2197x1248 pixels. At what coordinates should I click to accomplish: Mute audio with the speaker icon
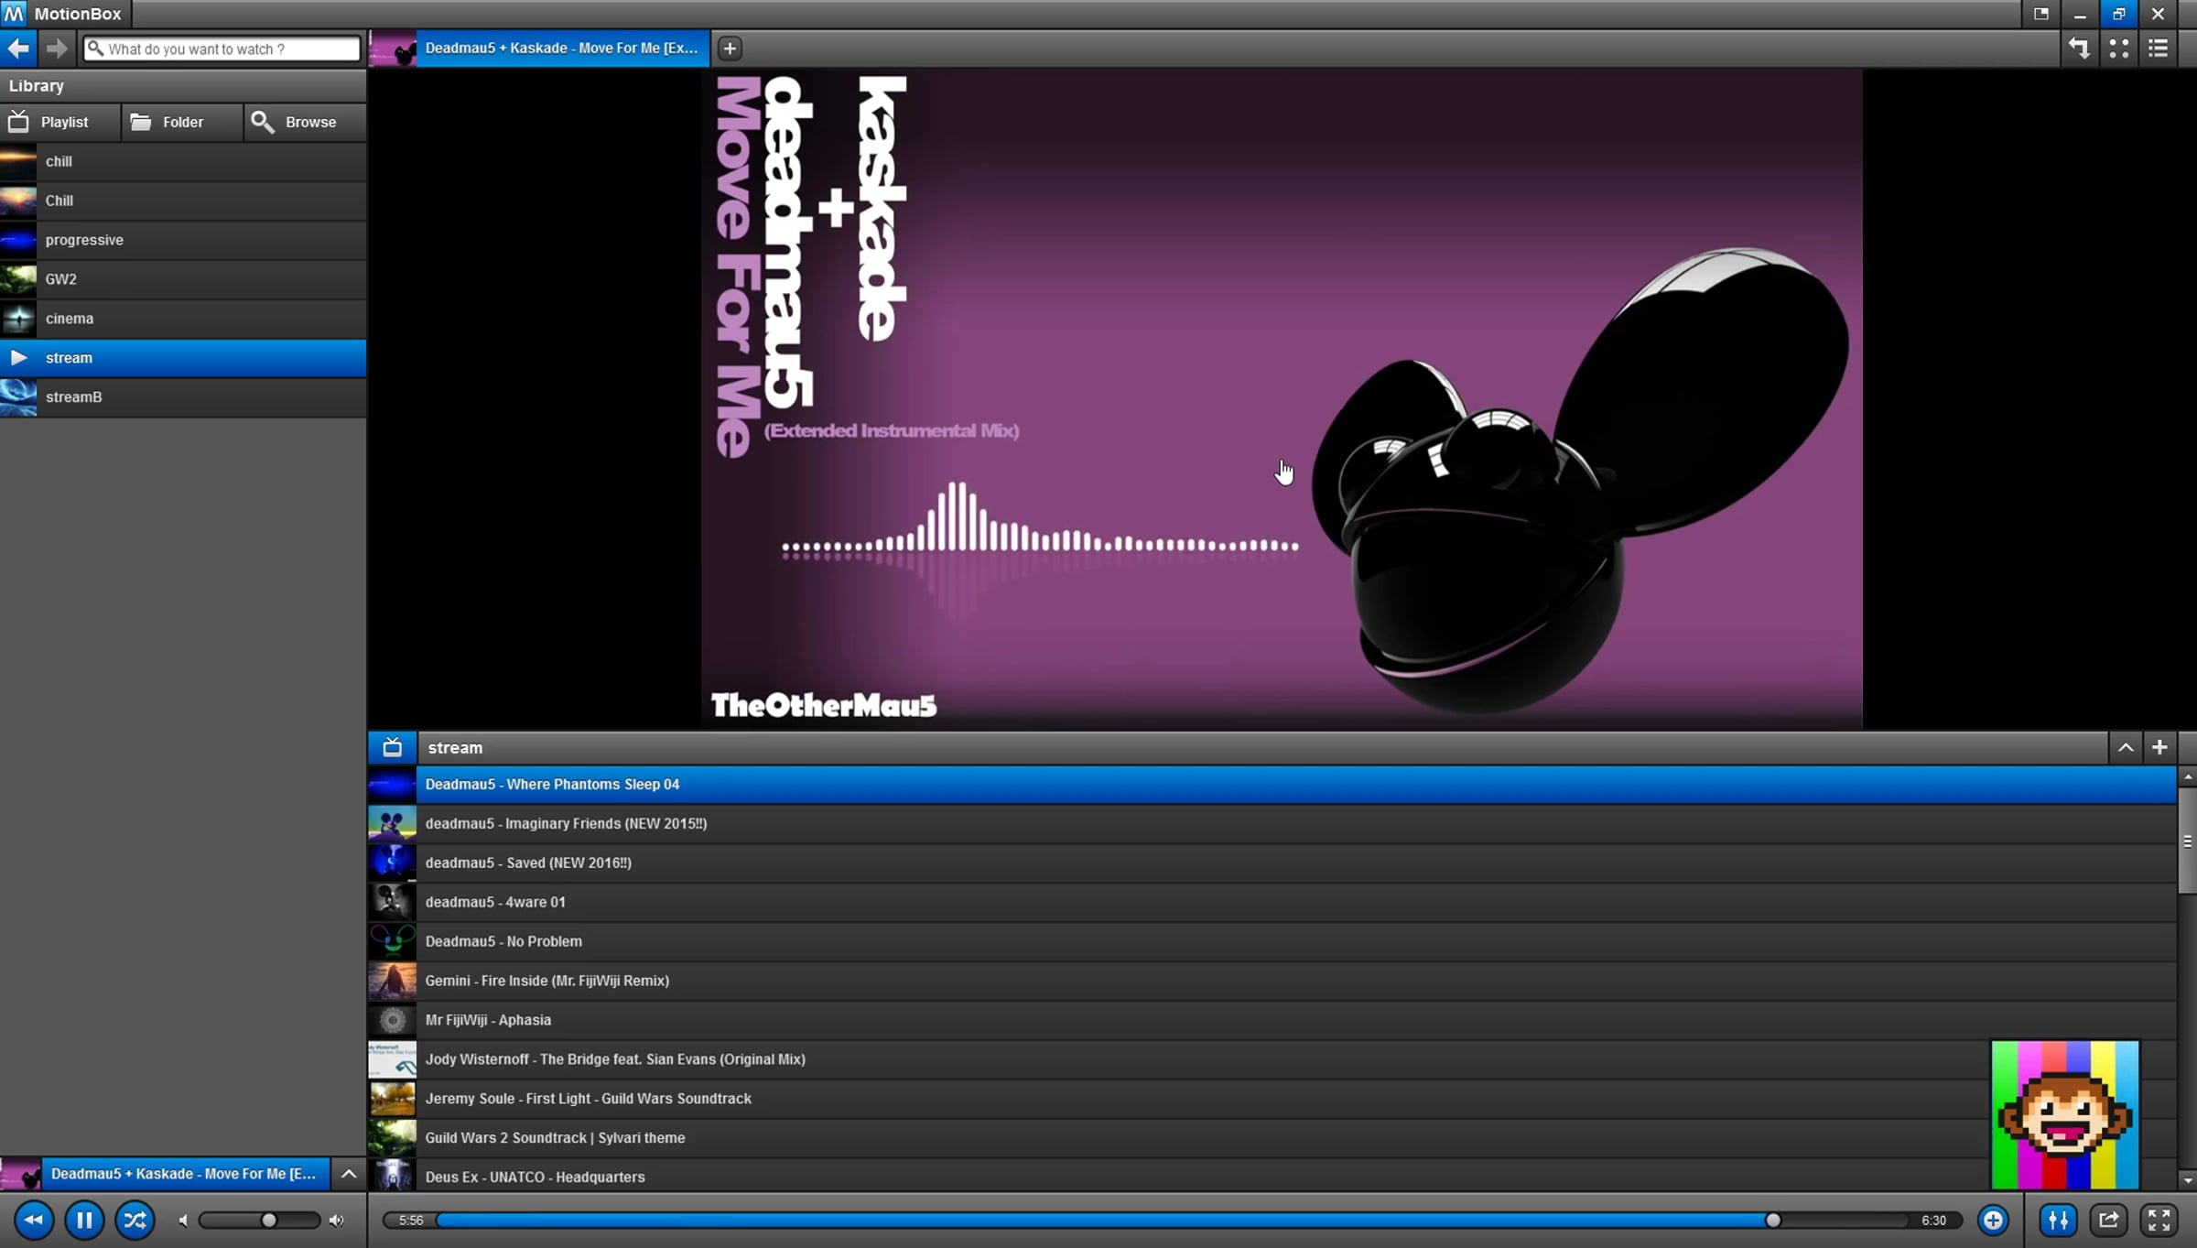point(183,1221)
